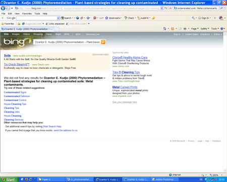227x182 pixels.
Task: Open the Paper-2 folder taskbar button
Action: click(51, 179)
